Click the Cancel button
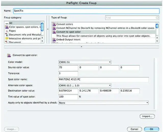163x132 pixels. [134, 129]
